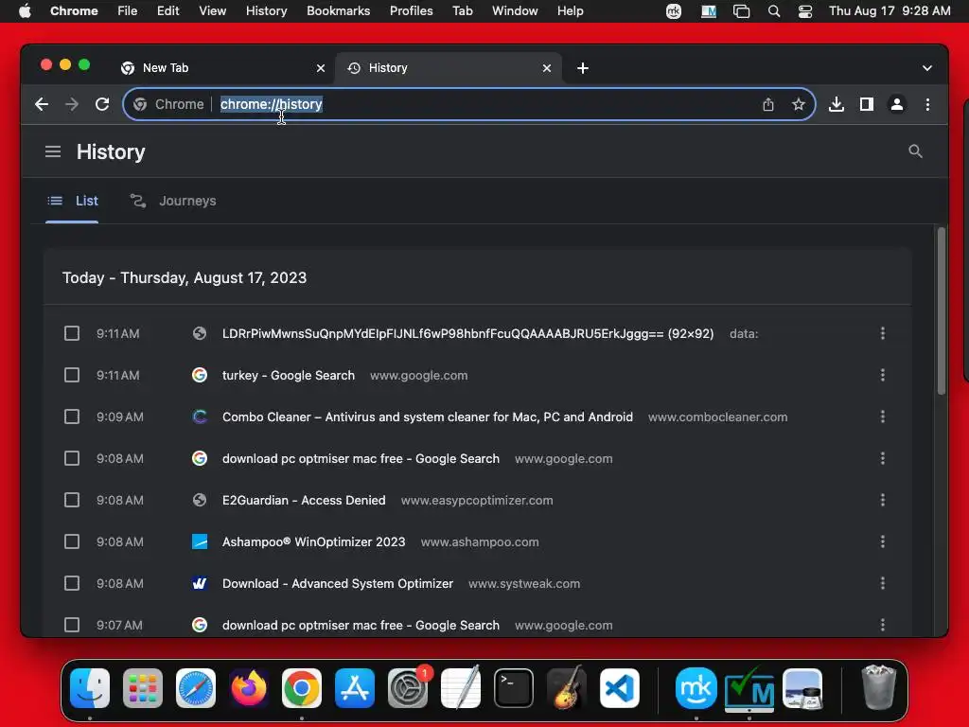Open System Settings from the Dock

pyautogui.click(x=408, y=688)
